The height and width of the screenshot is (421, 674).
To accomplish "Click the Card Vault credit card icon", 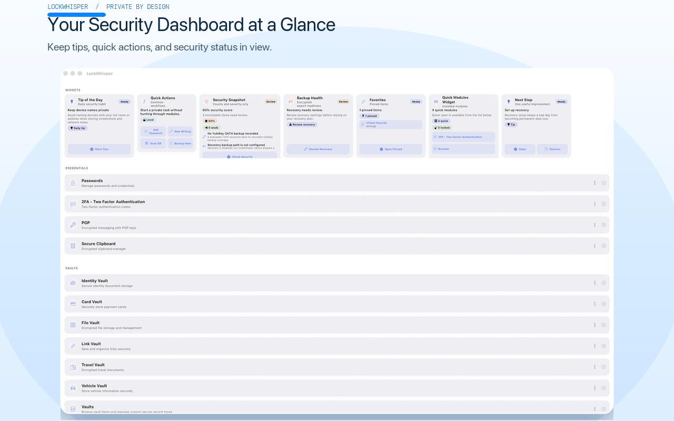I will 73,304.
